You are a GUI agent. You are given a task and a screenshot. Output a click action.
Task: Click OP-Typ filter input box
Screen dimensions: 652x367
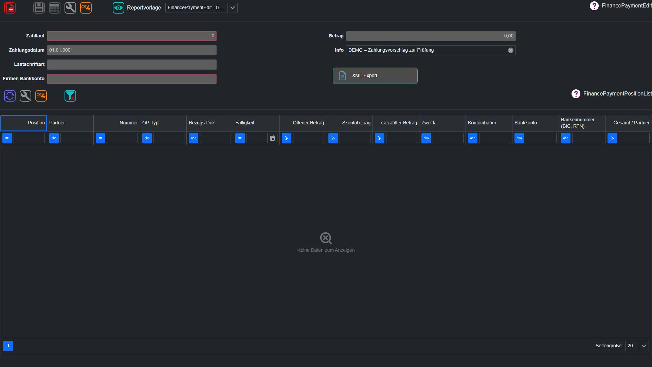click(169, 138)
